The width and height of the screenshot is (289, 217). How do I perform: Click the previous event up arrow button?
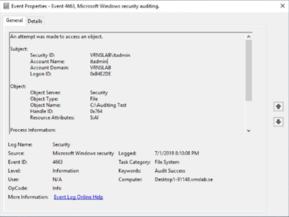279,107
